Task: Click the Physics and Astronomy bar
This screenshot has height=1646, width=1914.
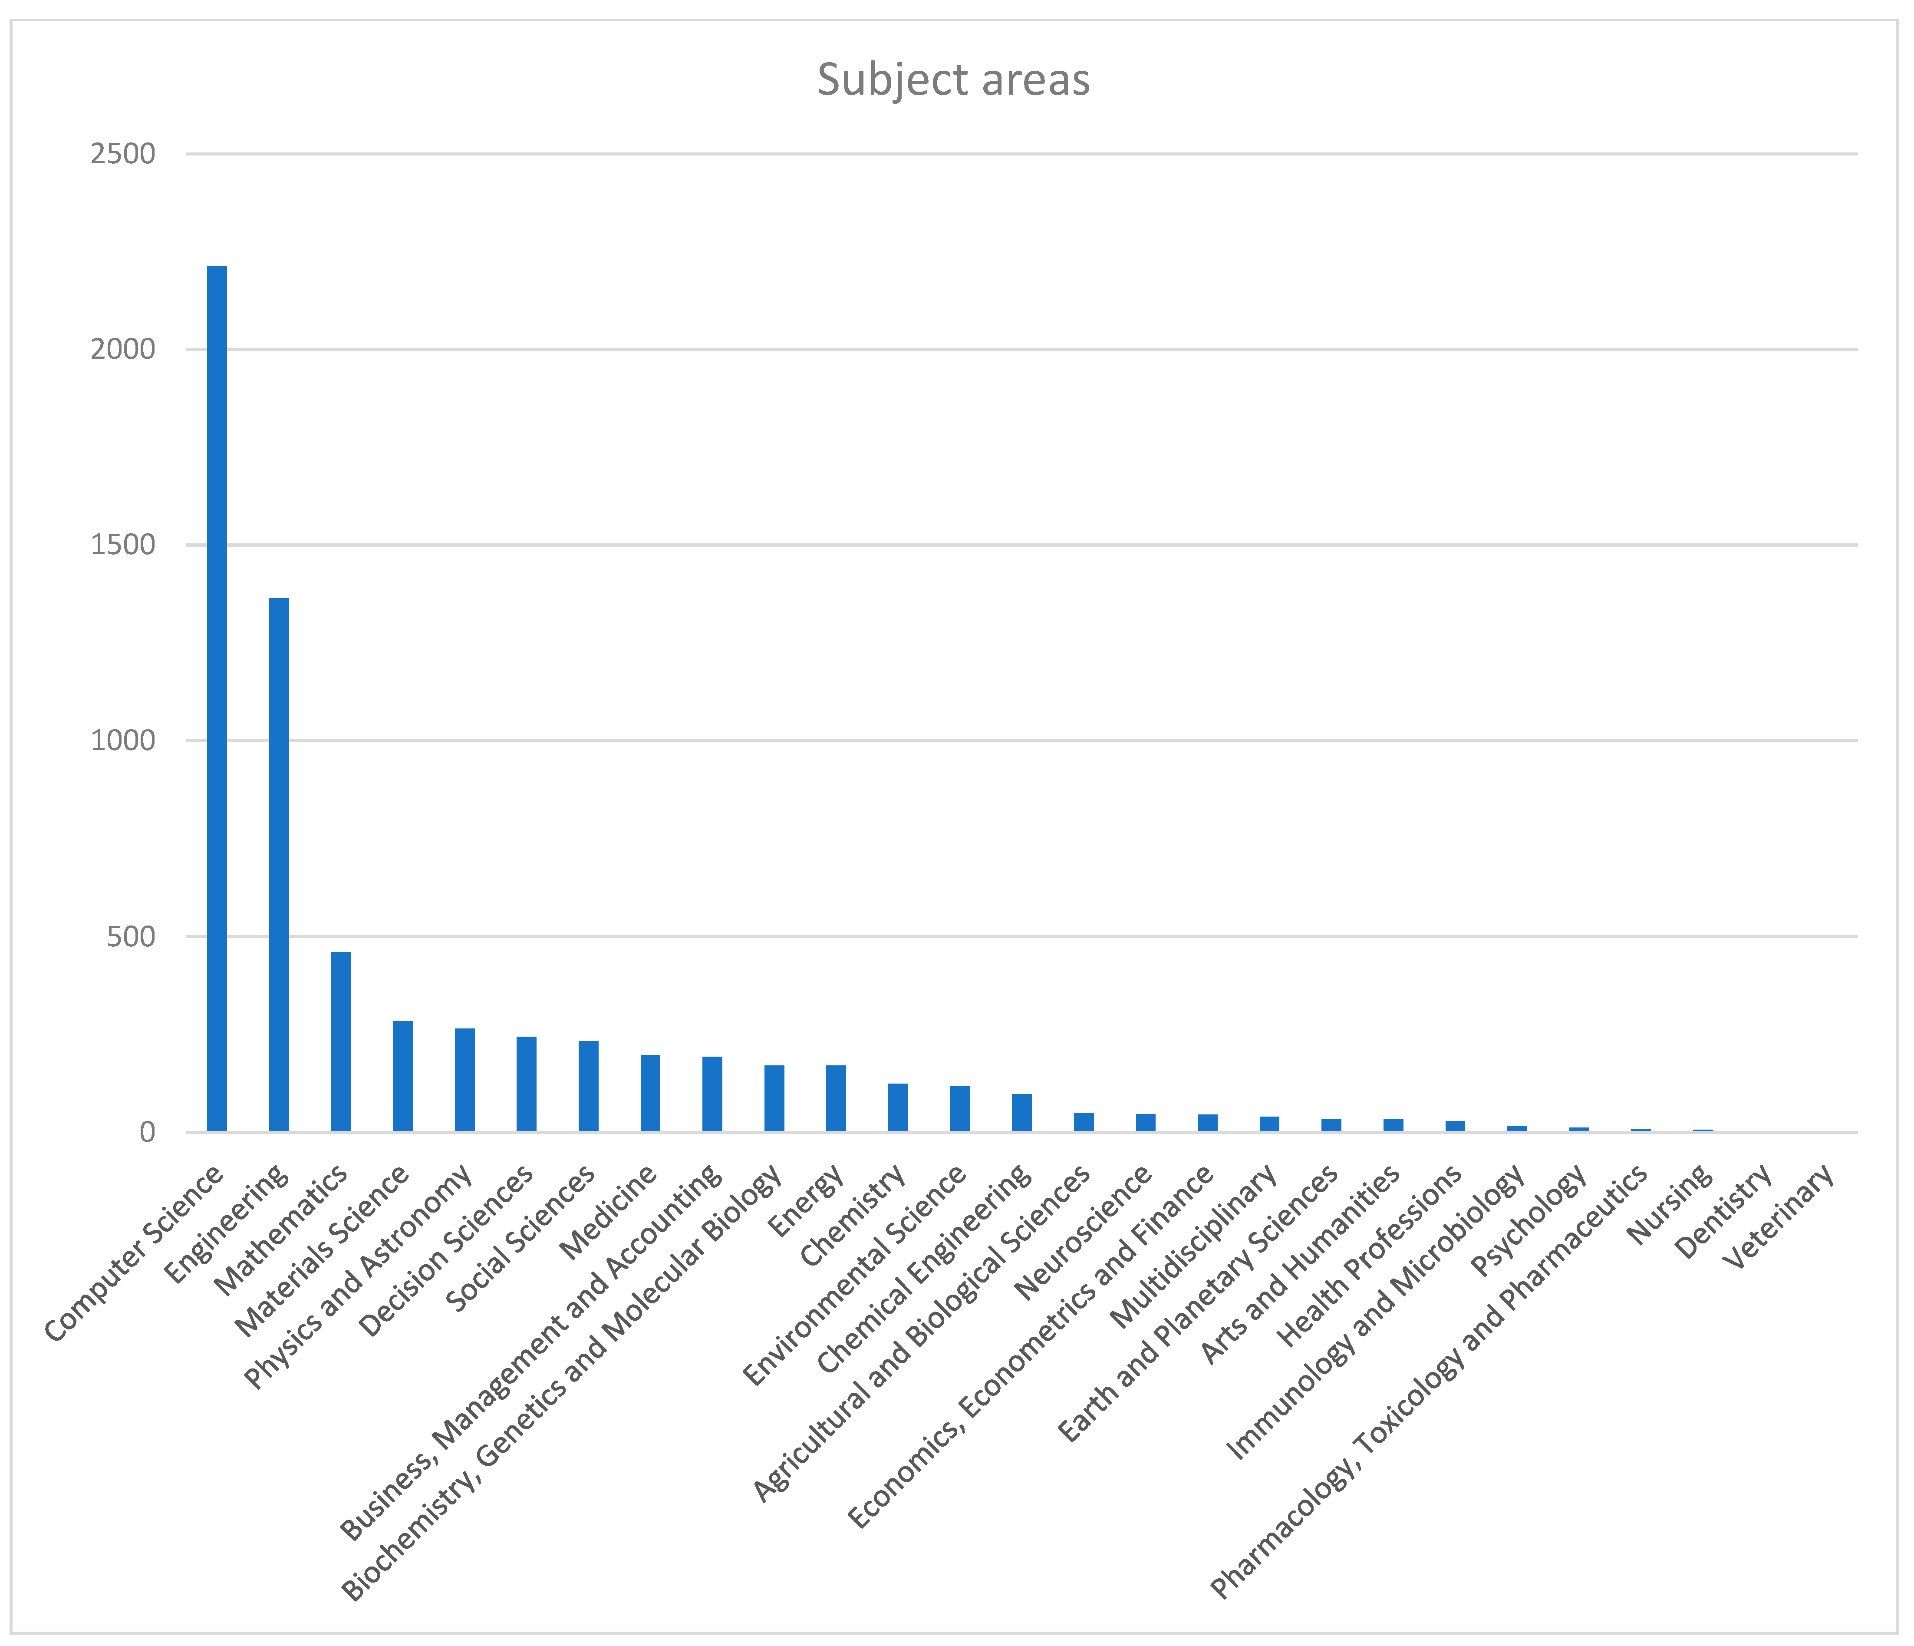Action: [x=464, y=1080]
